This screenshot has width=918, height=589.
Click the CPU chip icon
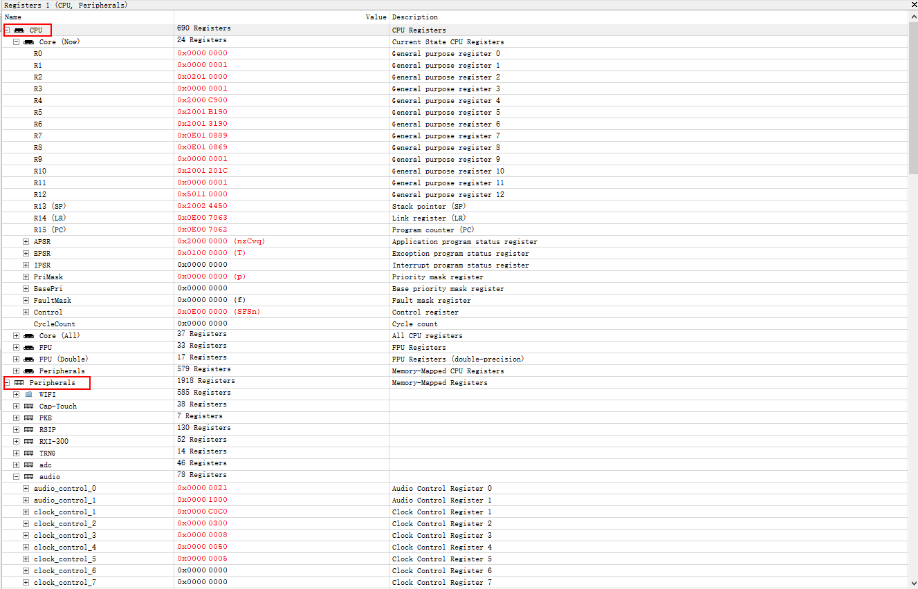coord(19,30)
